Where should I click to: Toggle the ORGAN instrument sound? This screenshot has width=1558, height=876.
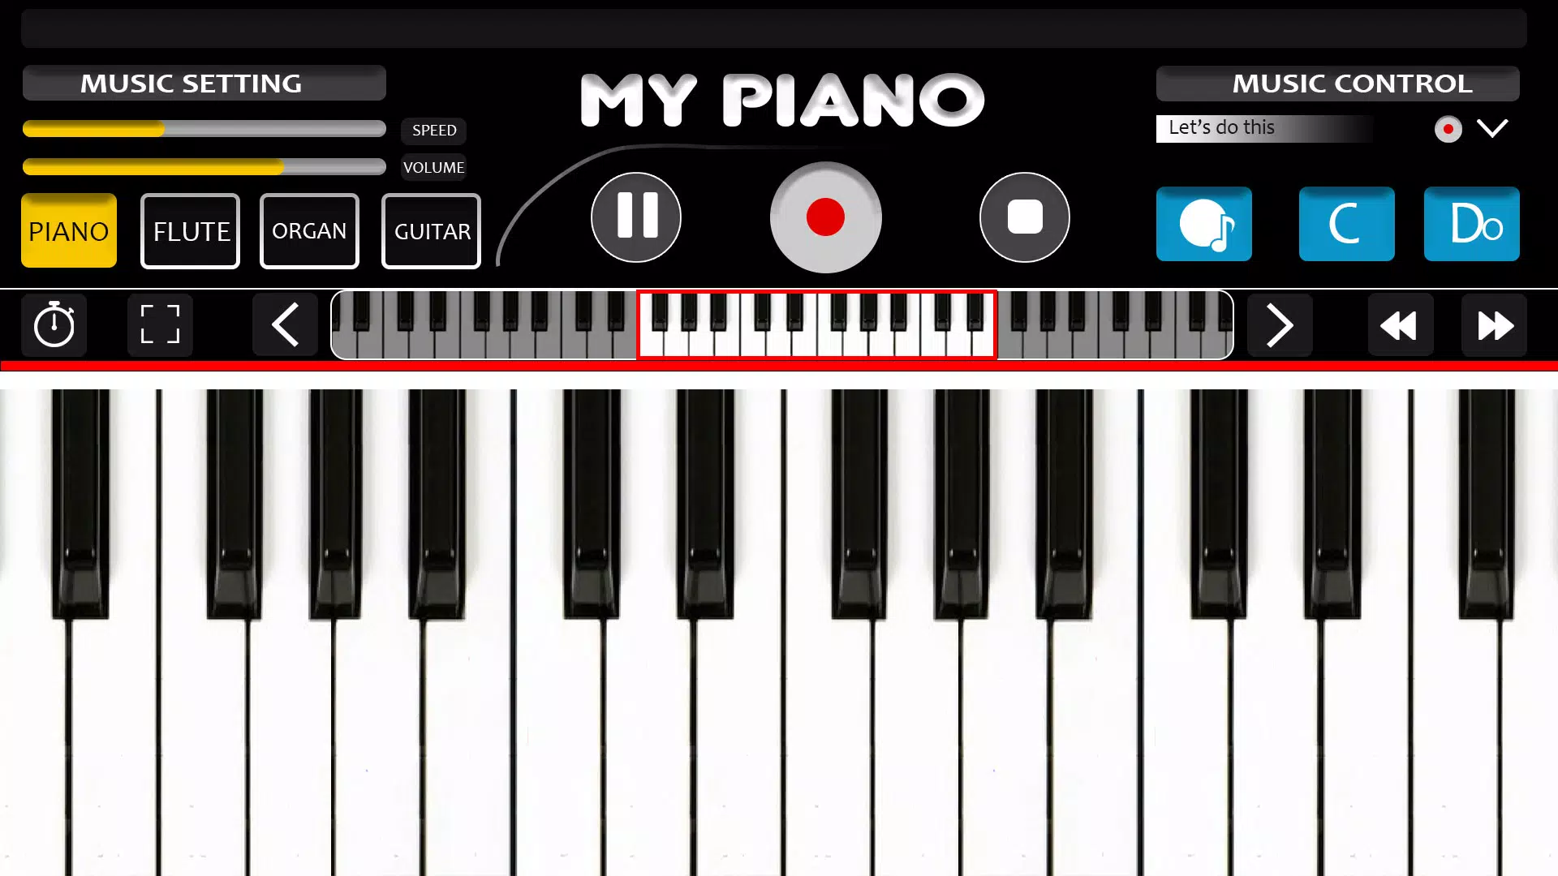click(309, 231)
